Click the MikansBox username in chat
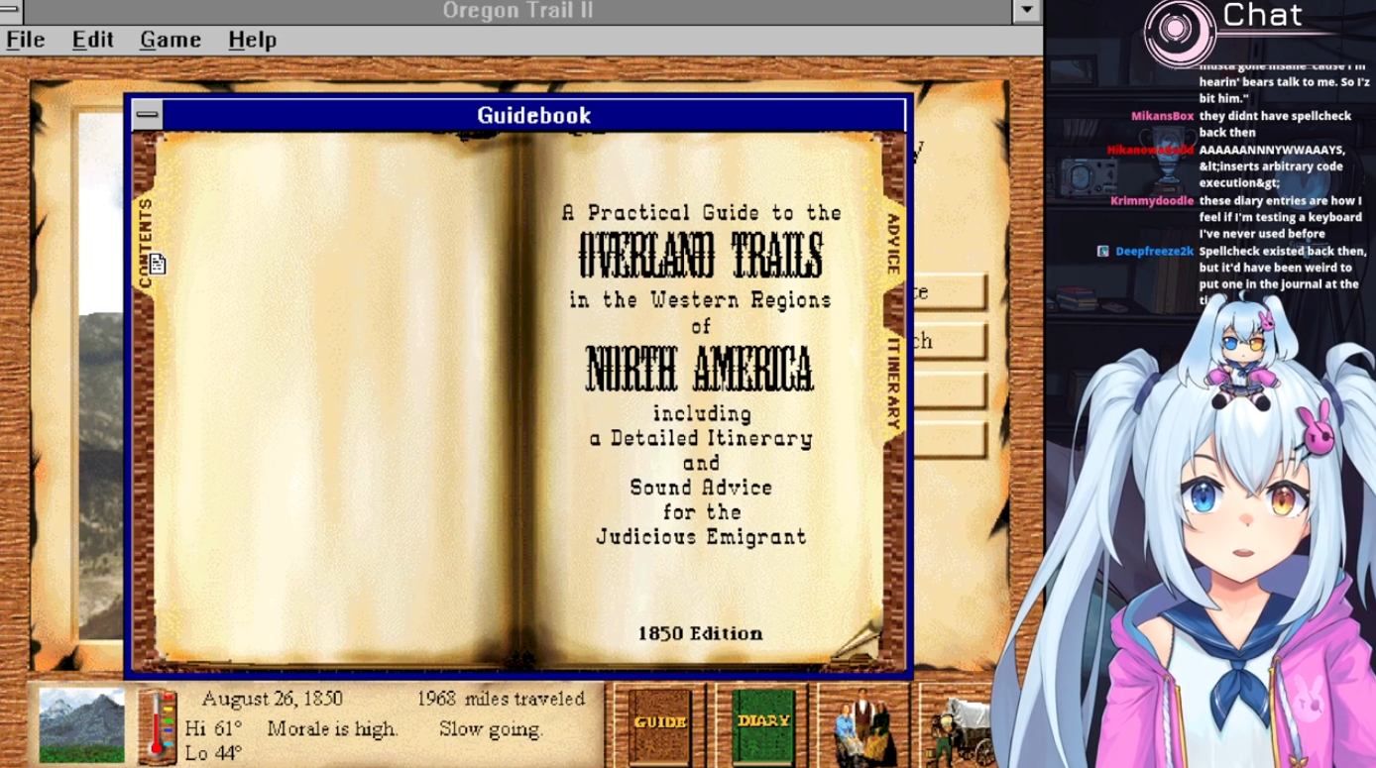This screenshot has width=1376, height=768. click(1162, 116)
